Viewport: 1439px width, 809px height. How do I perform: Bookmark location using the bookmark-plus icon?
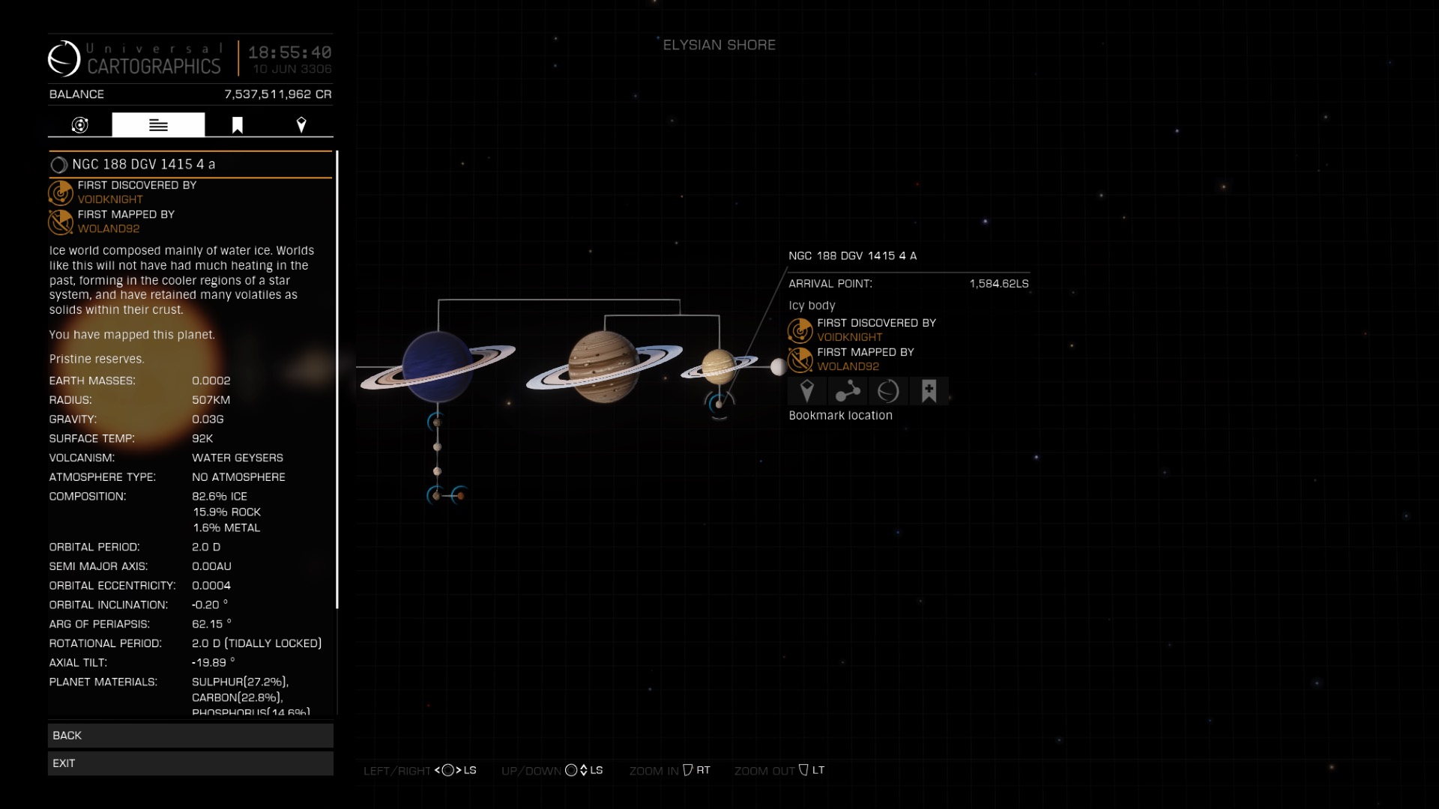(x=929, y=391)
